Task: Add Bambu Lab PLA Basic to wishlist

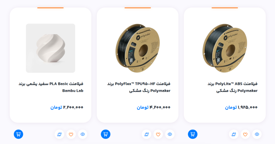Action: pyautogui.click(x=71, y=134)
